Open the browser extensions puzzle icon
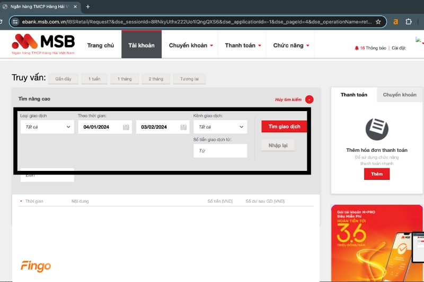424x282 pixels. pos(409,22)
